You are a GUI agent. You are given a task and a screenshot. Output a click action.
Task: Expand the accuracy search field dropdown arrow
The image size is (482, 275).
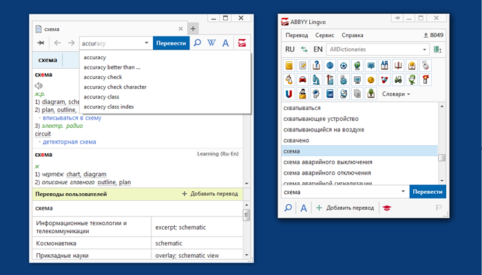(147, 43)
